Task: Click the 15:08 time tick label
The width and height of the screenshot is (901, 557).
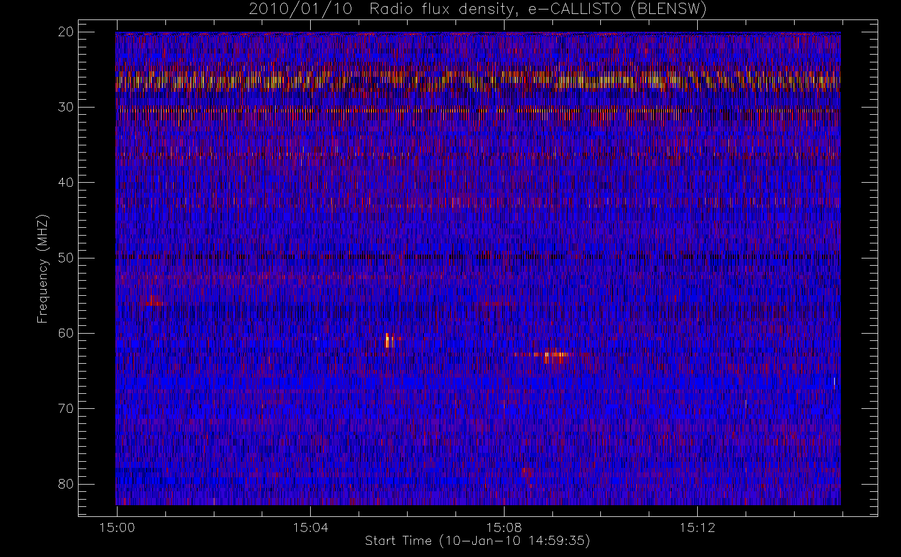Action: (x=504, y=527)
